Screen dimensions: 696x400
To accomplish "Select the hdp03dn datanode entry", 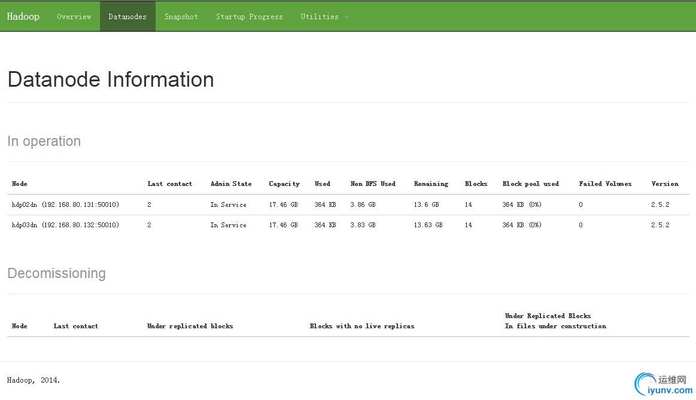I will (x=65, y=225).
